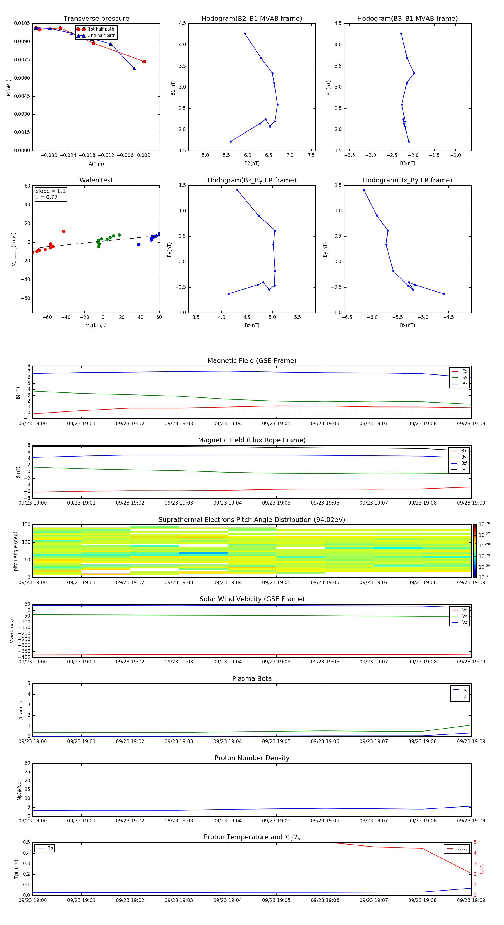Select the 'Te/Tp' legend entry
This screenshot has height=925, width=504.
457,849
